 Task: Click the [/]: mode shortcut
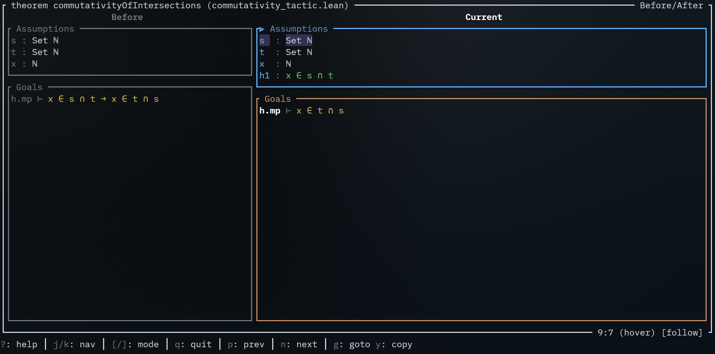pyautogui.click(x=135, y=345)
